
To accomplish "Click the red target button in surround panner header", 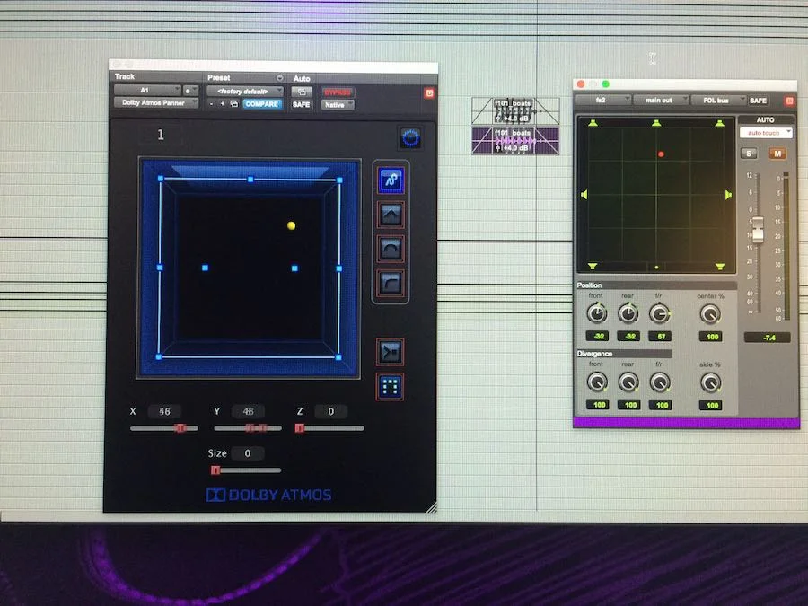I will (789, 101).
